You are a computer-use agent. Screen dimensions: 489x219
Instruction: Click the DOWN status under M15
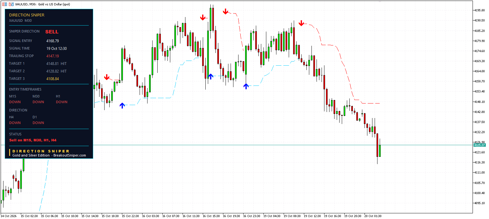tap(15, 102)
